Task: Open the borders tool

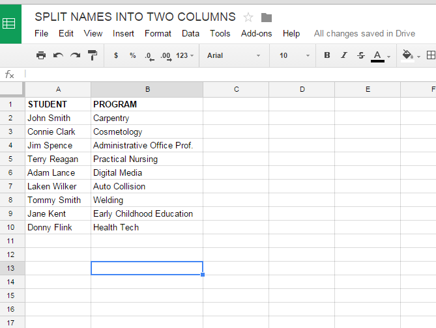Action: pyautogui.click(x=431, y=55)
